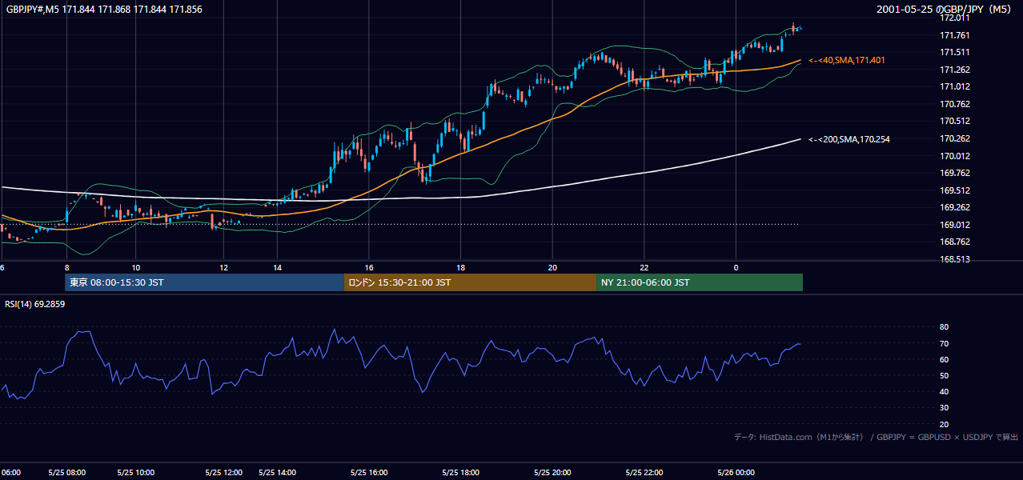Screen dimensions: 1023x480
Task: Click the 東京 08:00-15:30 JST session bar
Action: [x=204, y=282]
